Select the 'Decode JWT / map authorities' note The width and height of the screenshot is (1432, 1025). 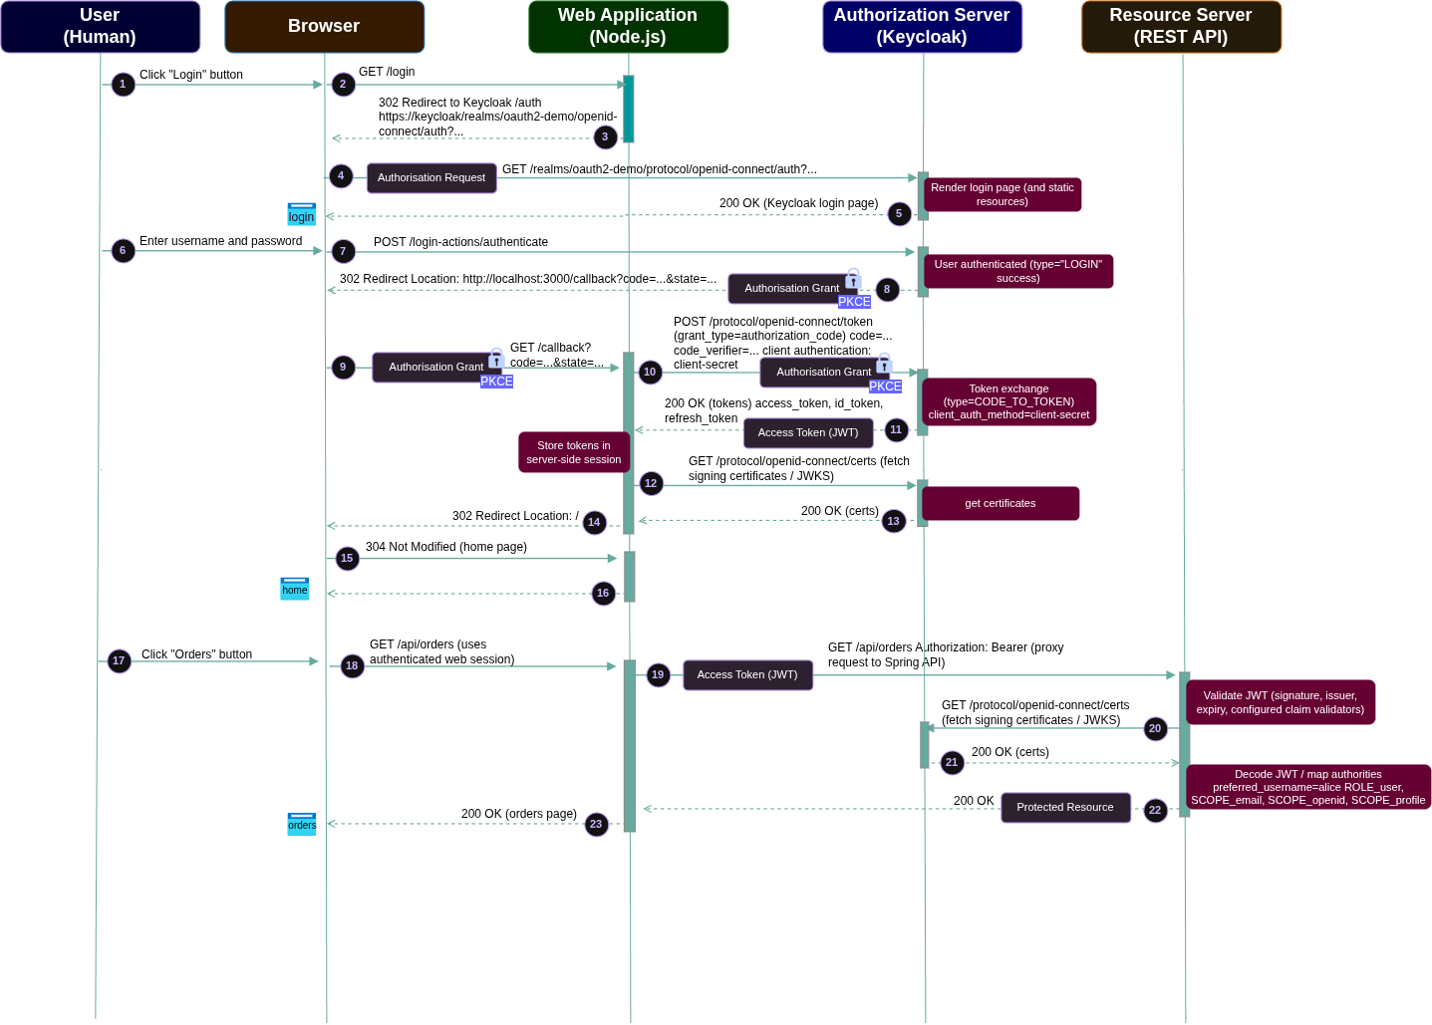[1308, 787]
